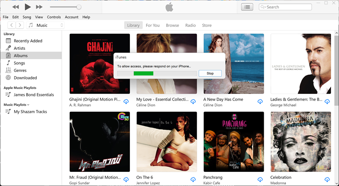Screen dimensions: 339x186
Task: Skip back with the rewind button
Action: pyautogui.click(x=16, y=7)
